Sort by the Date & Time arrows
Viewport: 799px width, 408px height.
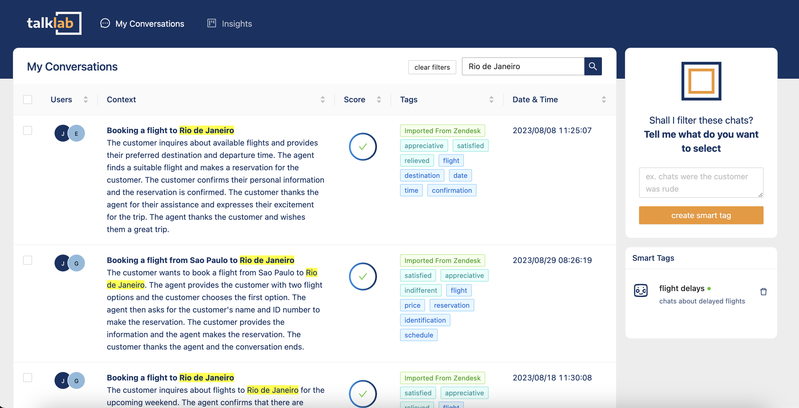coord(604,99)
